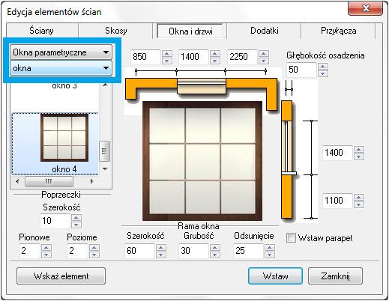The height and width of the screenshot is (301, 389).
Task: Expand the okna category dropdown
Action: pos(61,68)
